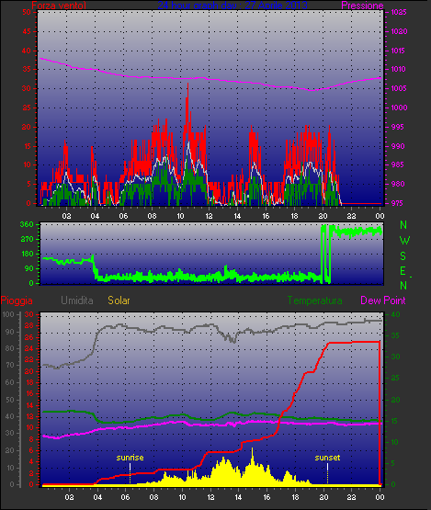Select the "Temperatura" legend label
This screenshot has width=431, height=510.
coord(314,300)
